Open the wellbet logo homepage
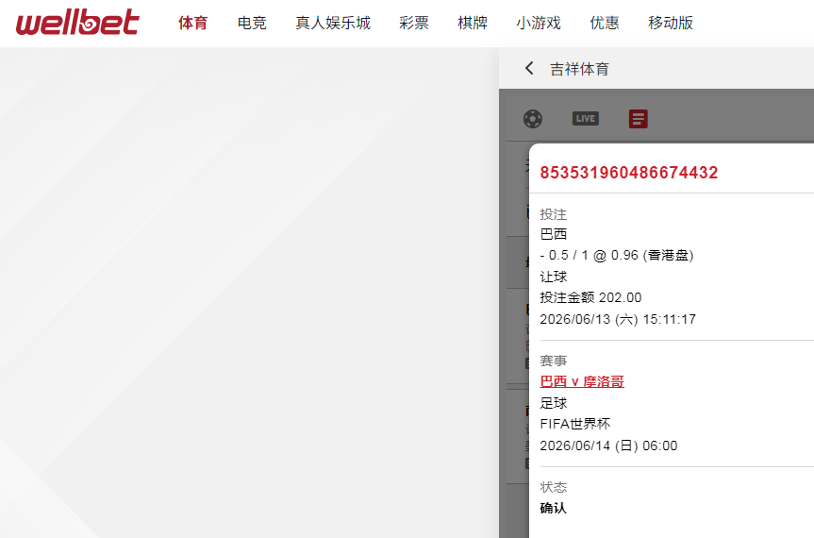 coord(77,23)
